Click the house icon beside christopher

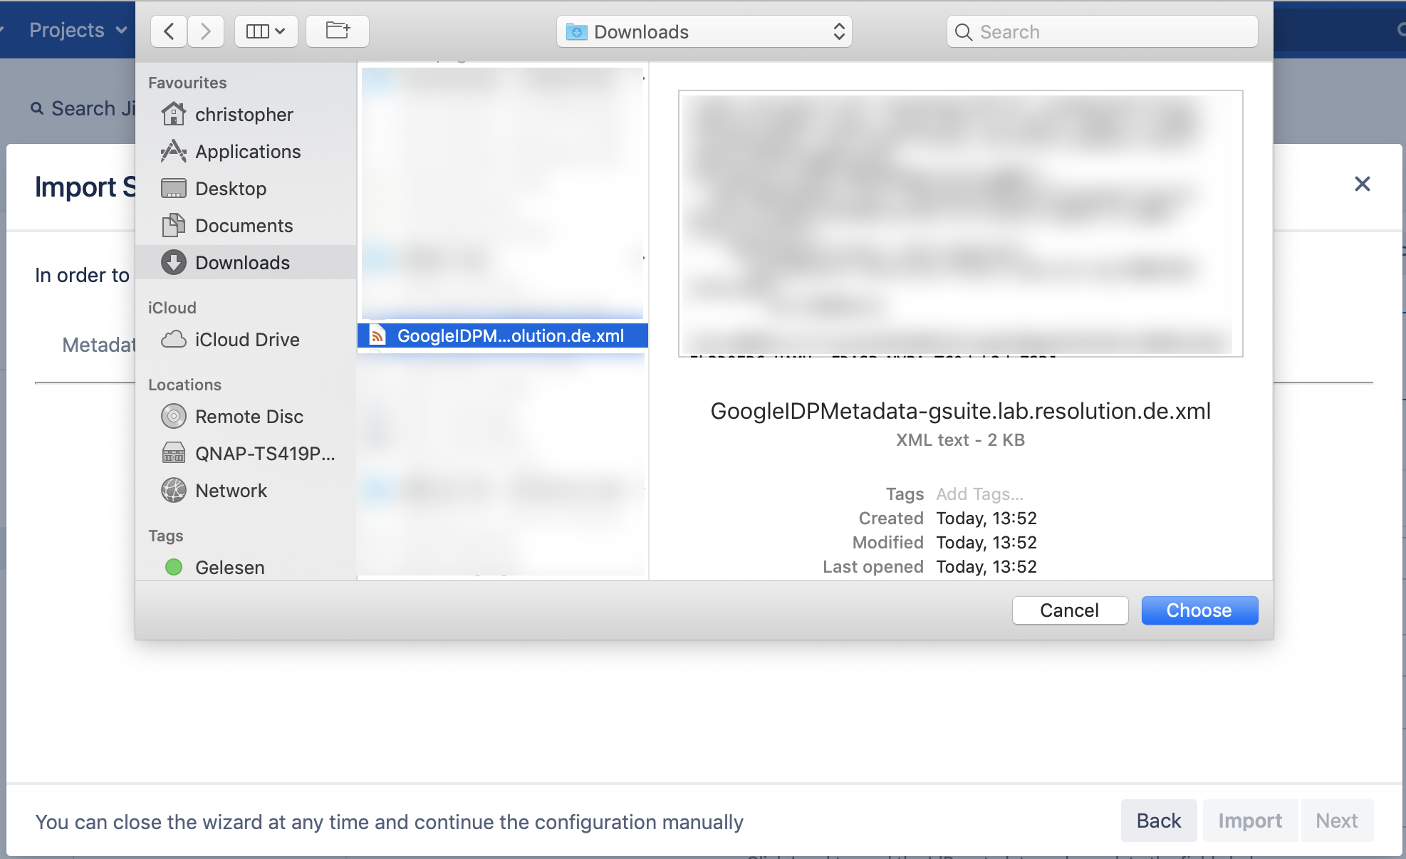173,114
